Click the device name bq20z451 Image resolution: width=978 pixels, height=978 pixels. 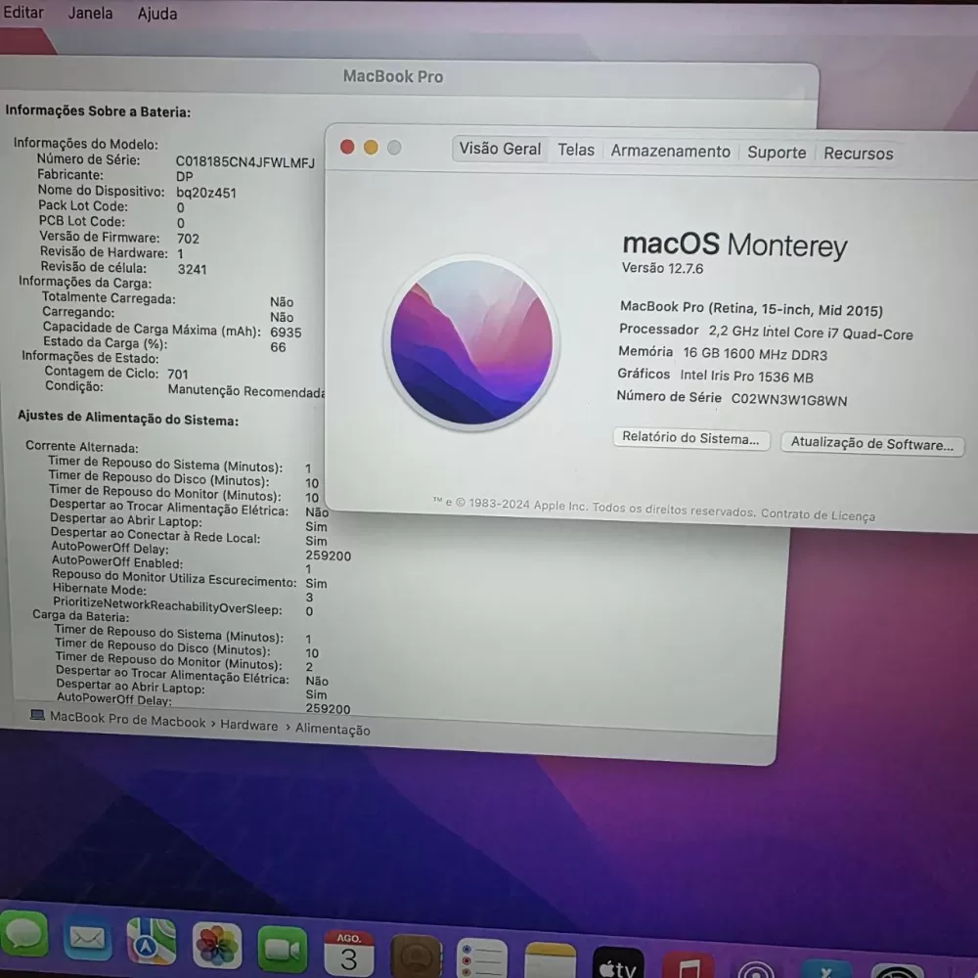tap(206, 193)
